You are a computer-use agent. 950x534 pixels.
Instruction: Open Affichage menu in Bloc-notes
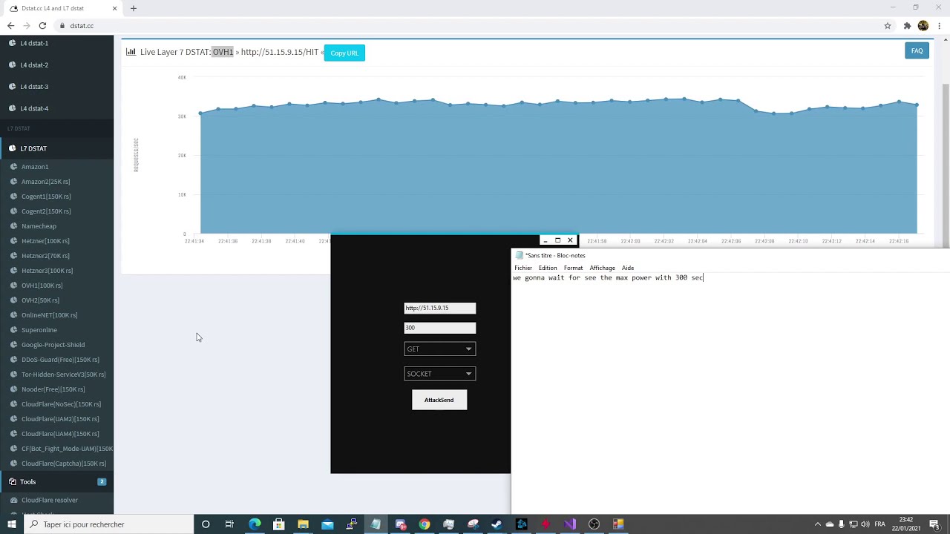tap(602, 268)
